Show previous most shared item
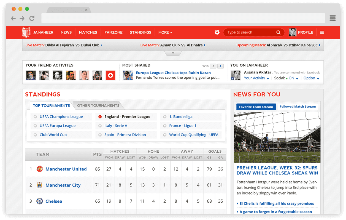 tap(213, 66)
